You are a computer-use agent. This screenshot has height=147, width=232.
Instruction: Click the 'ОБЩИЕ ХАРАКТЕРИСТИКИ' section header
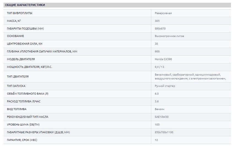point(25,5)
